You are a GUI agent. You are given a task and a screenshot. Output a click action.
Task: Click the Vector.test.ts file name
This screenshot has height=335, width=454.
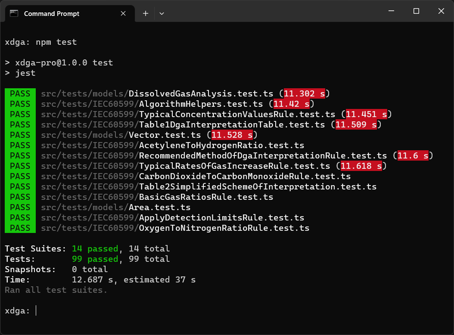(166, 135)
